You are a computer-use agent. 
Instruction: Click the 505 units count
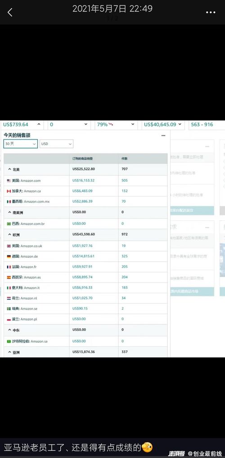pos(125,180)
